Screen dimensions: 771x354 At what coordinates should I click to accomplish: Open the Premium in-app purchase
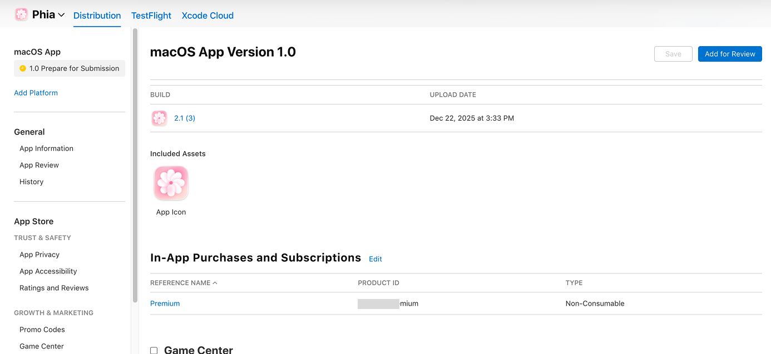165,303
